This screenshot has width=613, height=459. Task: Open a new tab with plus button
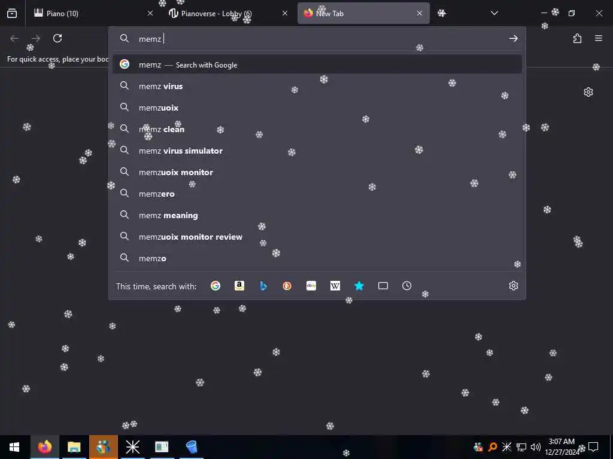pos(442,13)
